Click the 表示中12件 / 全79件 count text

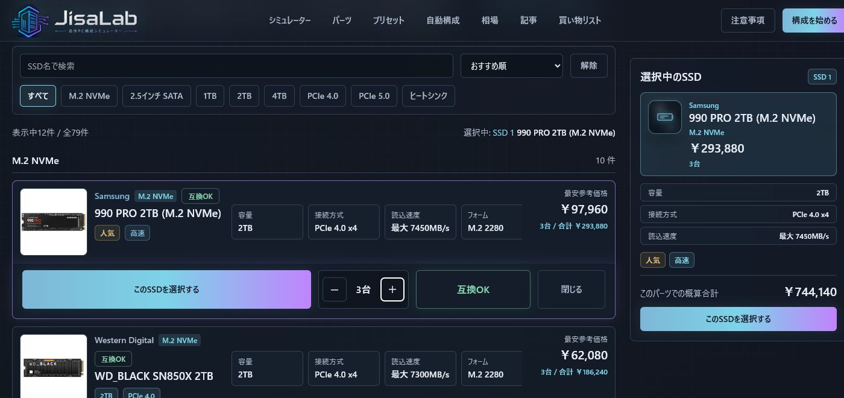click(50, 132)
